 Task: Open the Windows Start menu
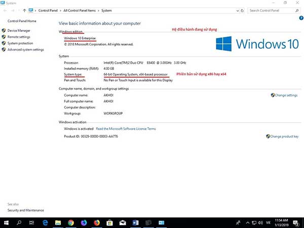click(6, 222)
